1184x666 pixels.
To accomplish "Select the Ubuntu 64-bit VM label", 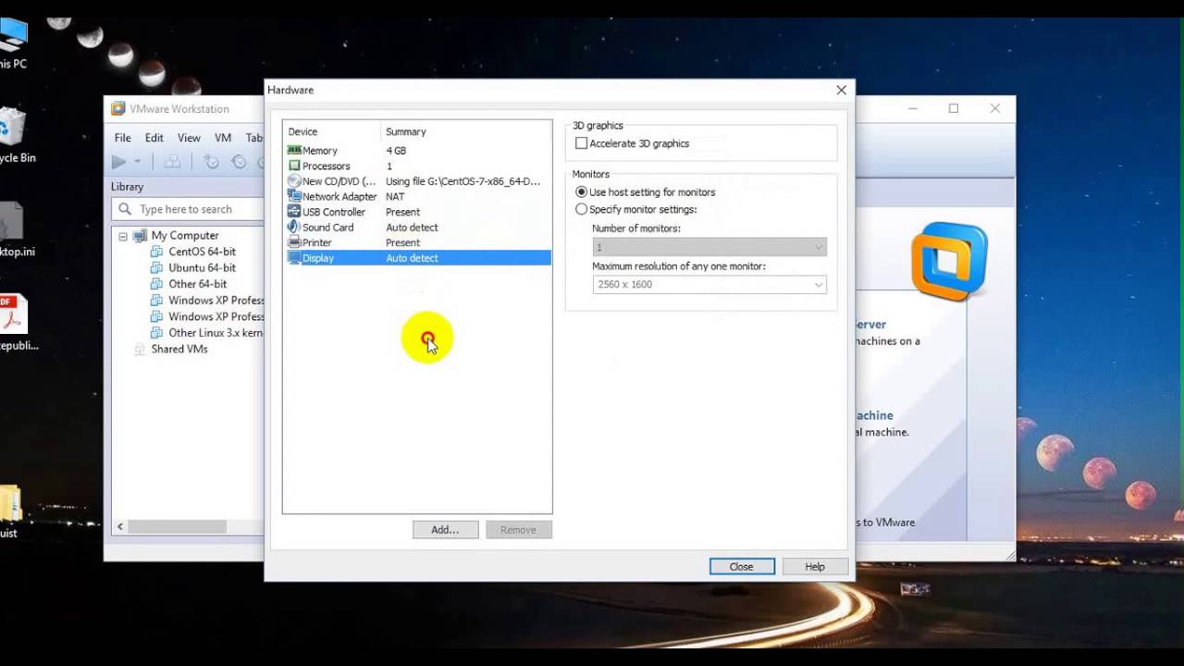I will point(202,268).
